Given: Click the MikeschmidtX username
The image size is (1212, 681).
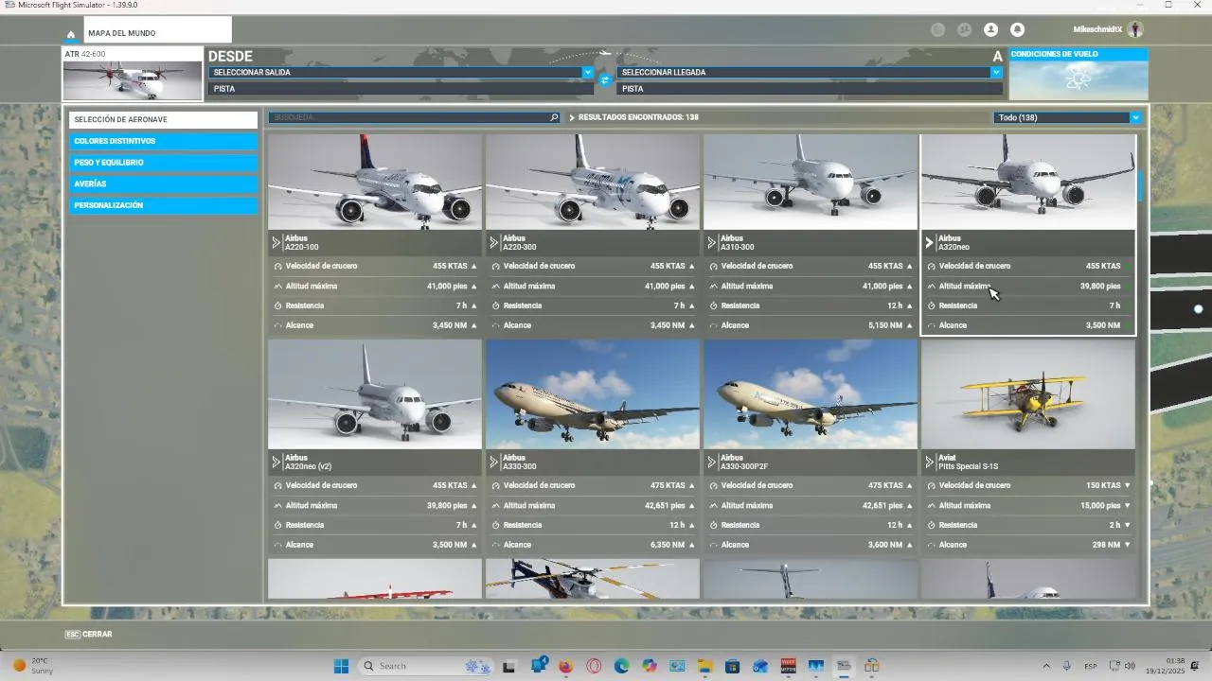Looking at the screenshot, I should tap(1097, 30).
